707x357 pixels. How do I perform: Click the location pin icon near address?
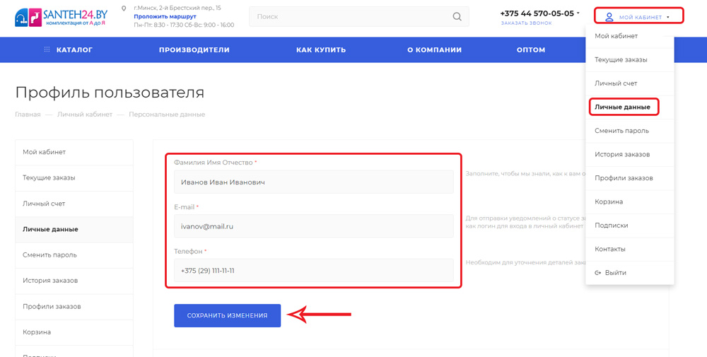click(x=124, y=8)
